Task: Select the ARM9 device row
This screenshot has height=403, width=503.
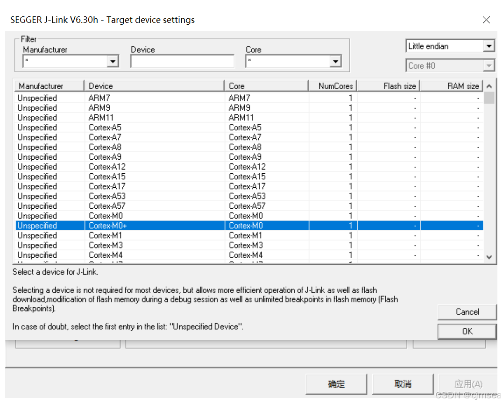Action: 249,108
